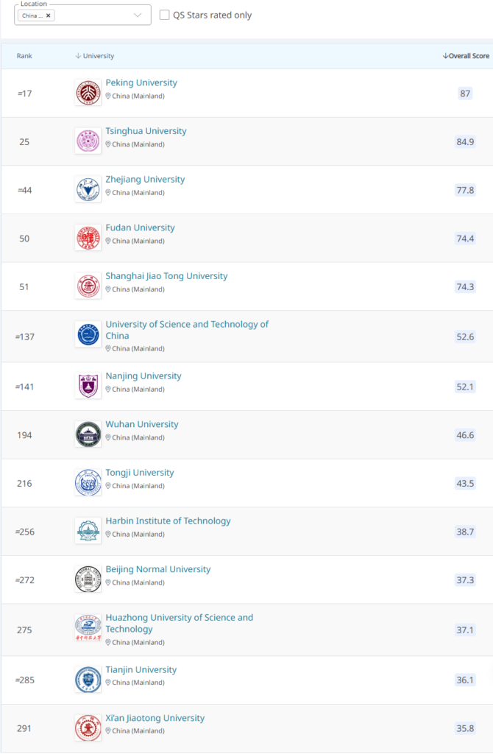This screenshot has width=493, height=754.
Task: Click the University of Science and Technology logo
Action: (x=88, y=335)
